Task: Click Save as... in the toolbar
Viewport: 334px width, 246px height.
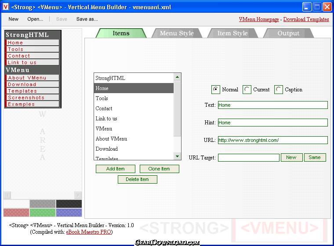Action: pyautogui.click(x=87, y=19)
